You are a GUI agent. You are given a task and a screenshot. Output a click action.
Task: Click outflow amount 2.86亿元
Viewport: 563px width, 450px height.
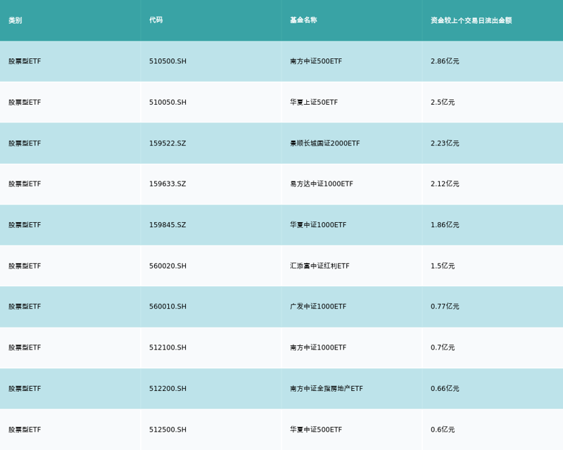pos(445,61)
